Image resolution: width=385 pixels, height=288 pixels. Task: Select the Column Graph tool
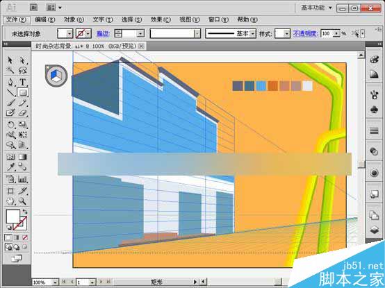[x=23, y=179]
